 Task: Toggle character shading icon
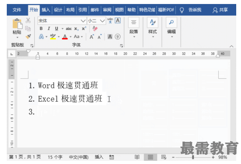point(110,37)
